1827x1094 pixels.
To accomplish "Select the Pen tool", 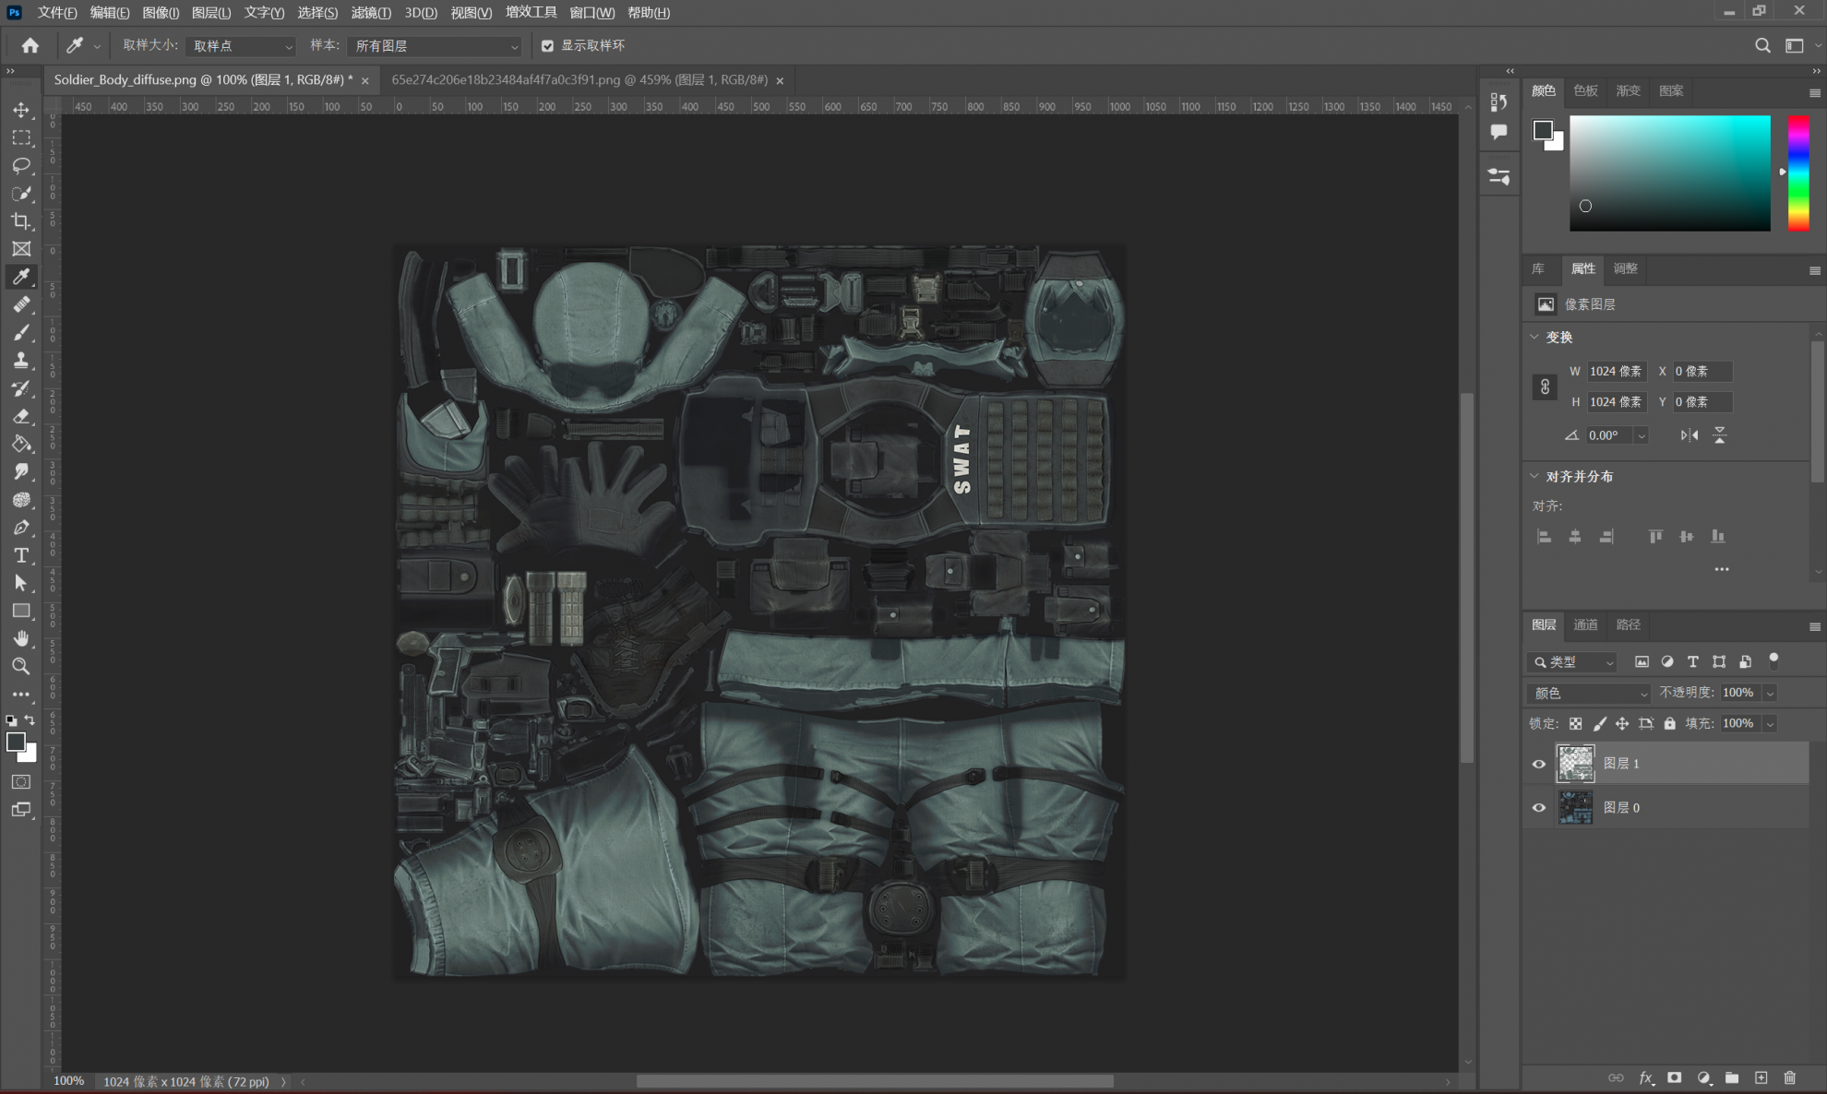I will coord(21,528).
